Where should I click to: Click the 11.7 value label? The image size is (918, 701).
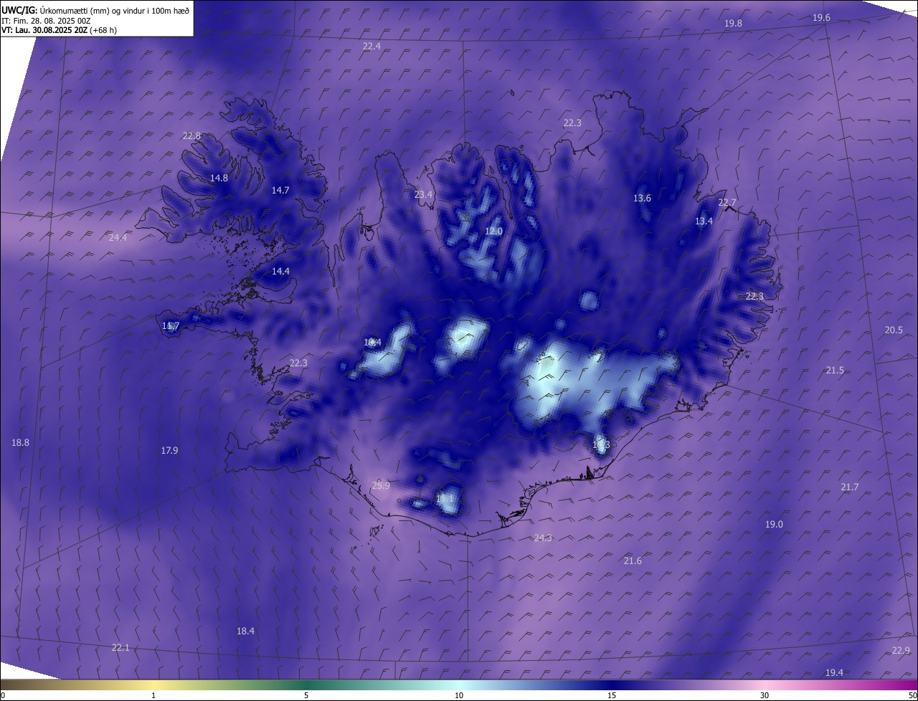pyautogui.click(x=170, y=326)
